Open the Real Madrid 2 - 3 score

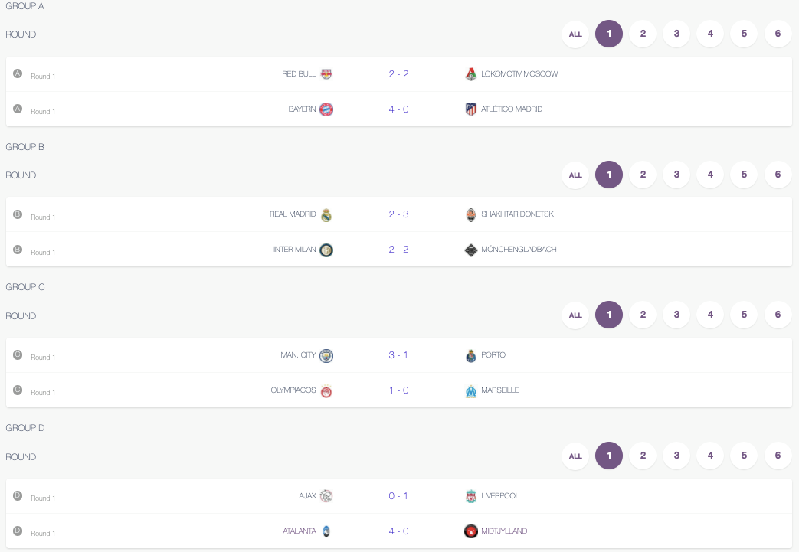pos(398,214)
